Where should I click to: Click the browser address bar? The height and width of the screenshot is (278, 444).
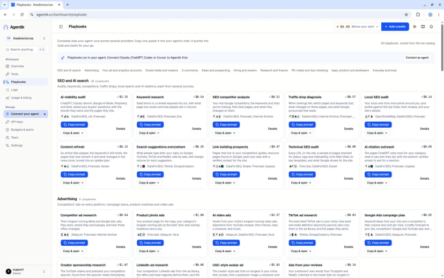[x=215, y=14]
